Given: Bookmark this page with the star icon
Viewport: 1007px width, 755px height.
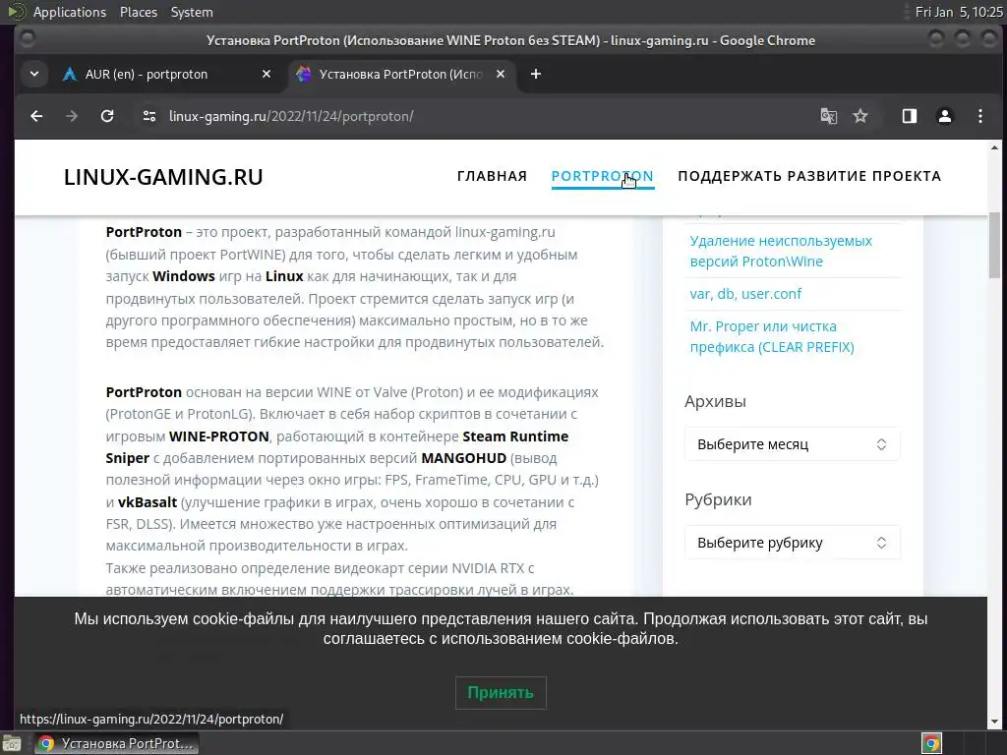Looking at the screenshot, I should pyautogui.click(x=859, y=116).
